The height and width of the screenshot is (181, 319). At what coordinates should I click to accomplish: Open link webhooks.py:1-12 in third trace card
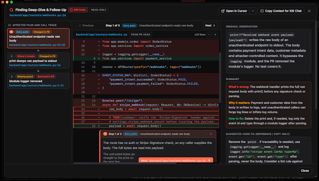pyautogui.click(x=36, y=85)
